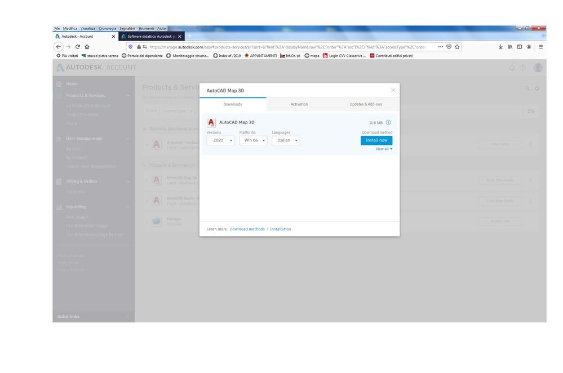The height and width of the screenshot is (373, 563).
Task: Click the Install now button
Action: pyautogui.click(x=376, y=140)
